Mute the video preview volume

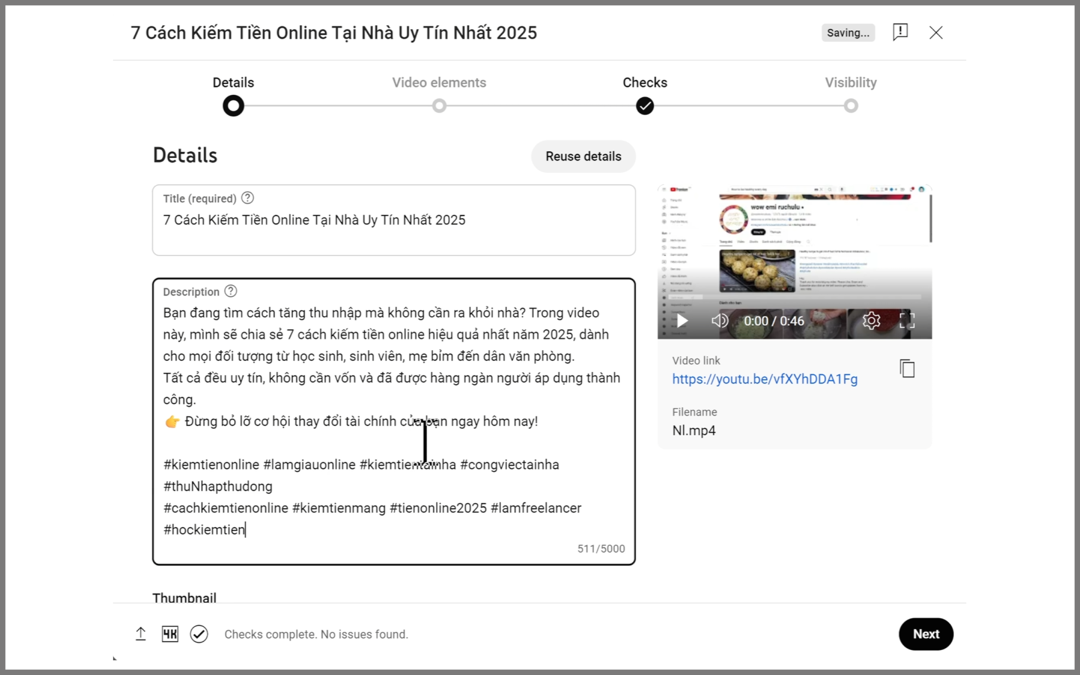coord(720,320)
